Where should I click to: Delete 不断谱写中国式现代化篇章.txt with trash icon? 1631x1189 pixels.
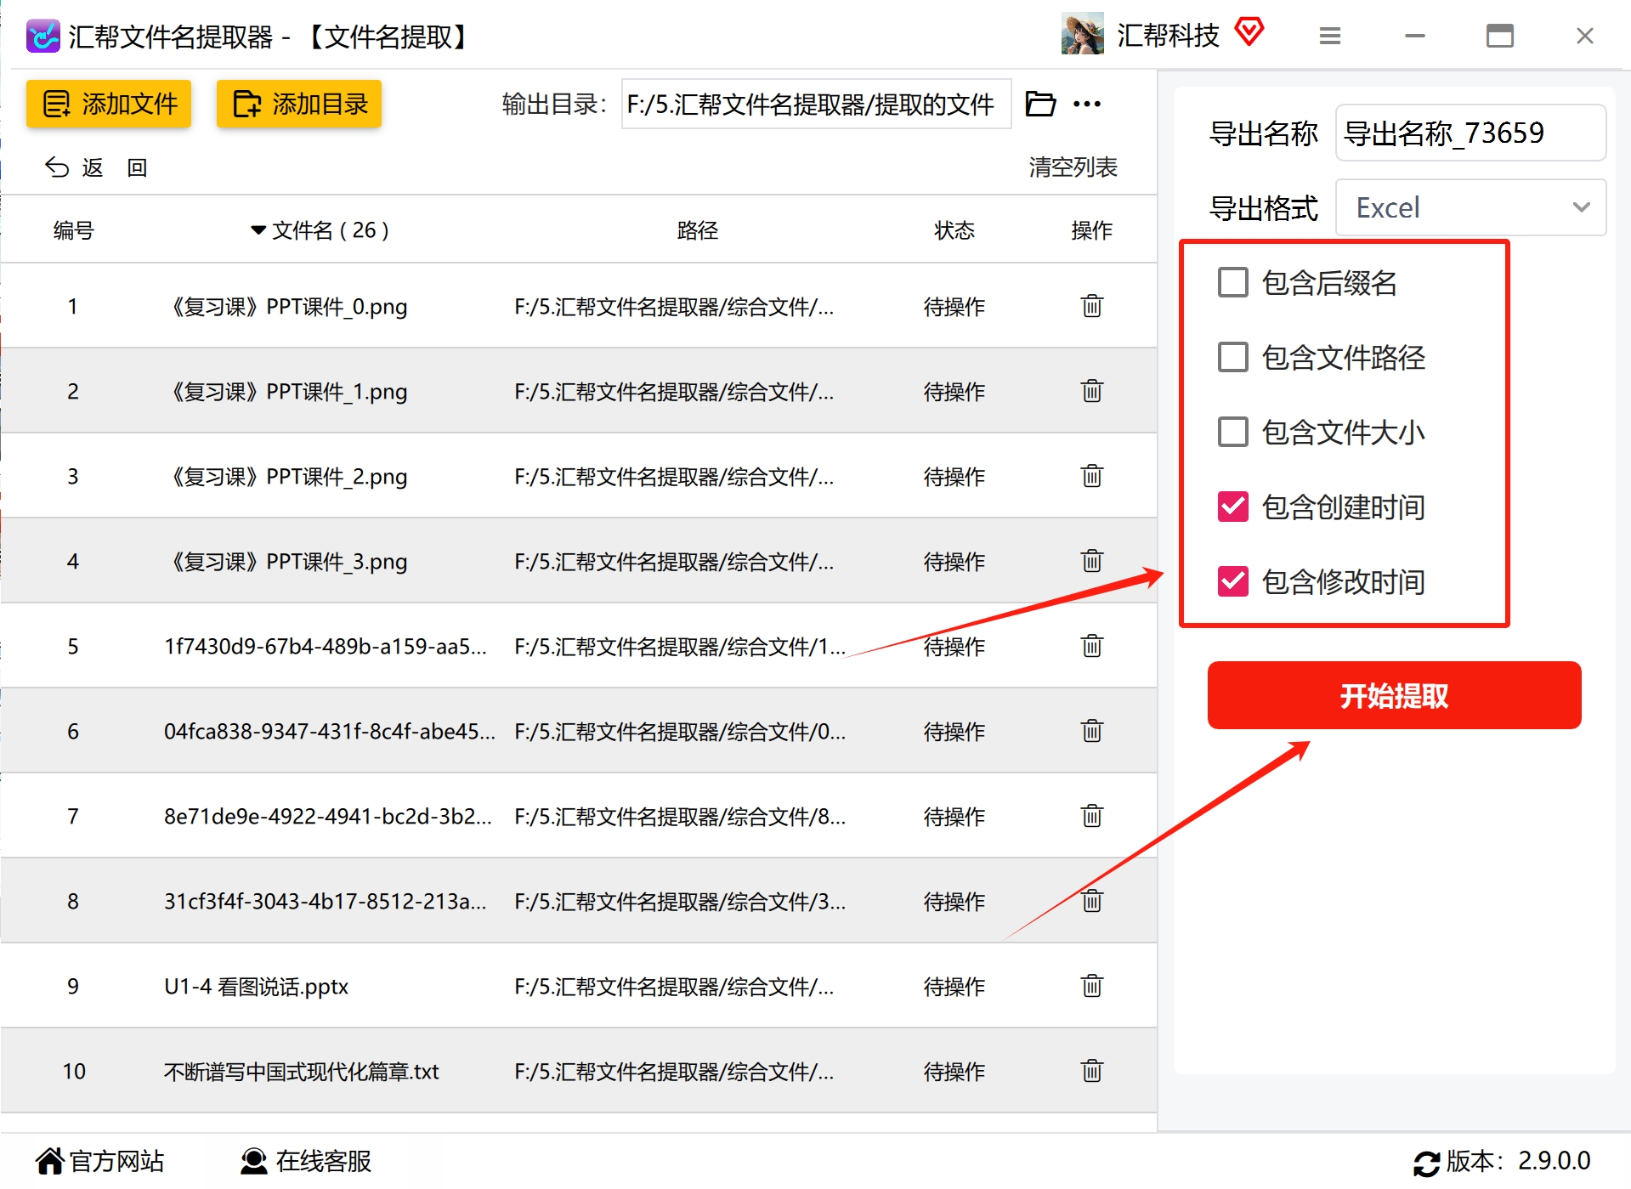[1091, 1071]
